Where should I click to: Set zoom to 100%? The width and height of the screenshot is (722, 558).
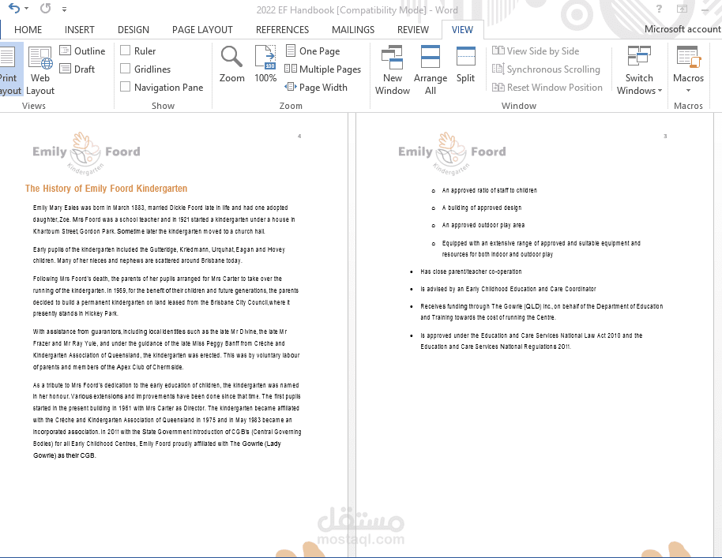(265, 64)
